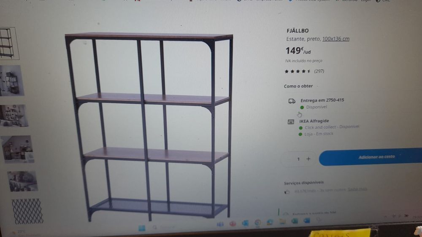The image size is (422, 237).
Task: Open the File Explorer folder taskbar icon
Action: 282,222
